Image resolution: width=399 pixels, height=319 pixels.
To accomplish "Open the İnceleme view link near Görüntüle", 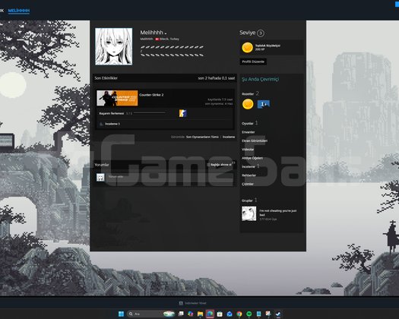I will point(229,137).
